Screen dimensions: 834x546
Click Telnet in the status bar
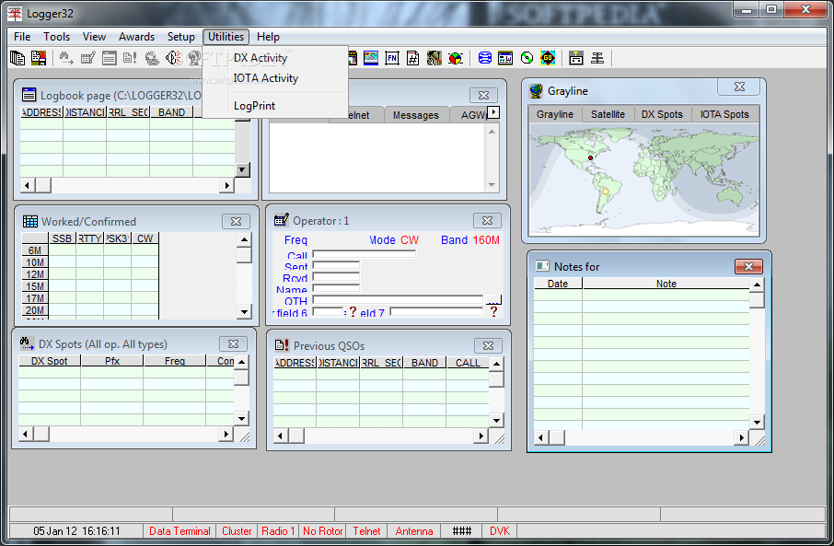pos(366,531)
